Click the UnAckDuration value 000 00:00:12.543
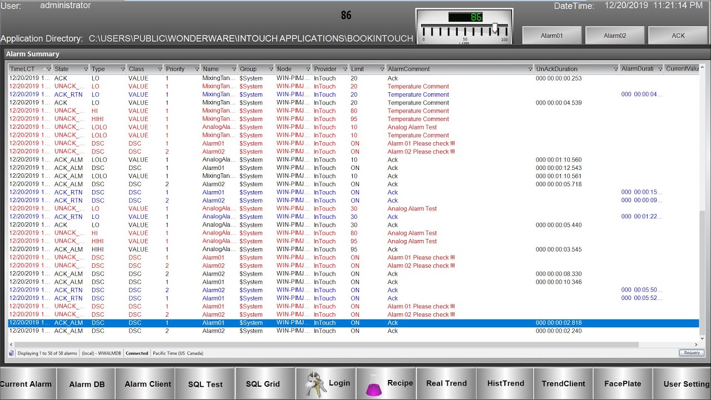The height and width of the screenshot is (400, 711). (x=558, y=168)
